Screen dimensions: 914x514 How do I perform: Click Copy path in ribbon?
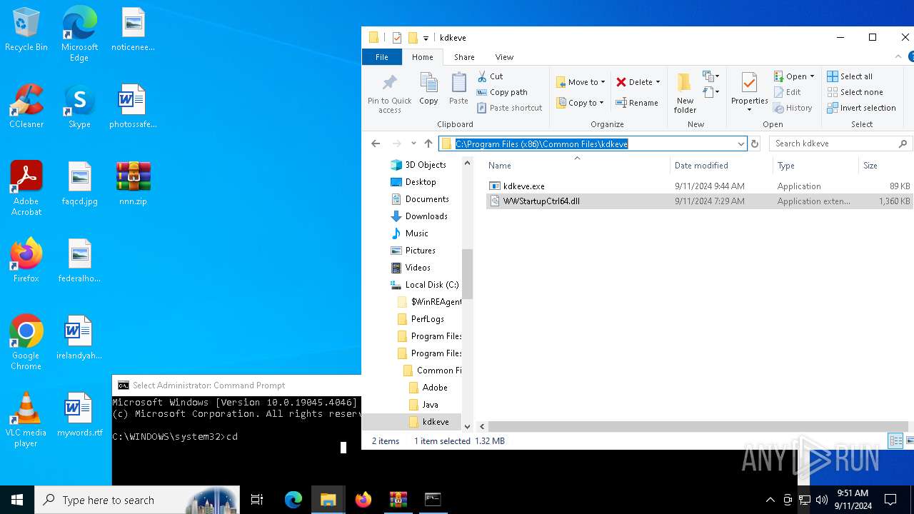click(502, 92)
